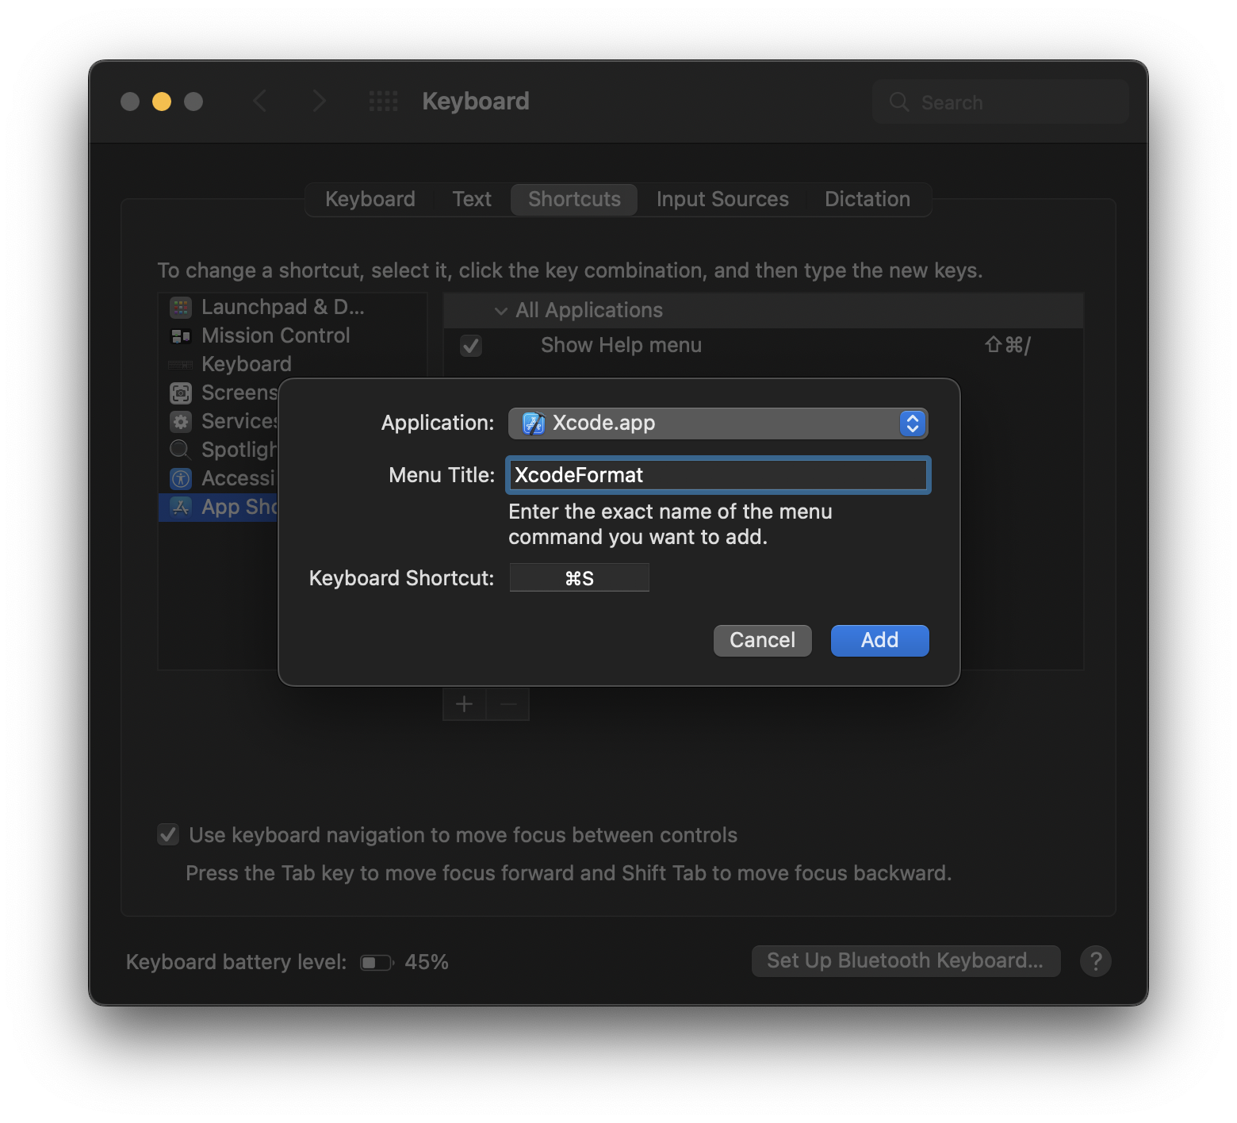Open the Application popup showing Xcode.app
Image resolution: width=1237 pixels, height=1123 pixels.
point(718,424)
